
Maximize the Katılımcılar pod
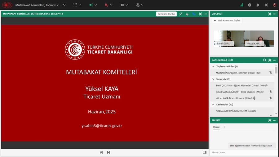(x=270, y=60)
